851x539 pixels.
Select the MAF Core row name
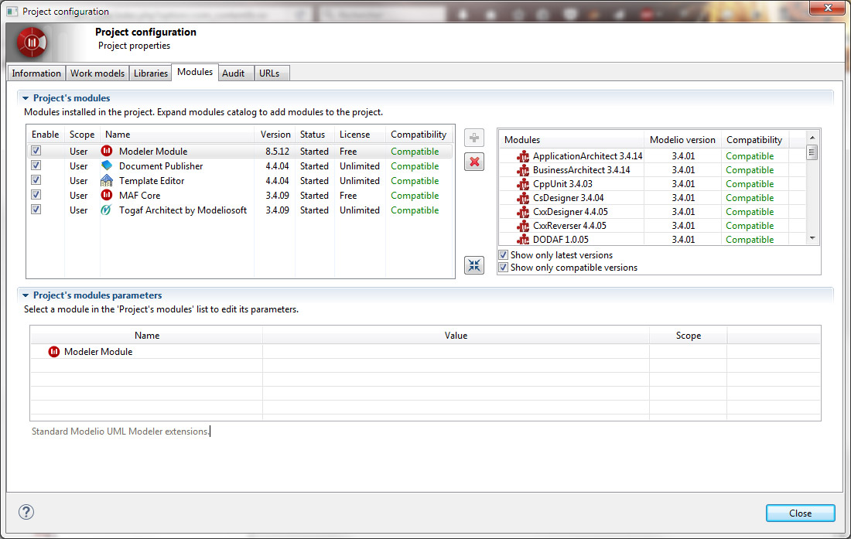tap(139, 195)
